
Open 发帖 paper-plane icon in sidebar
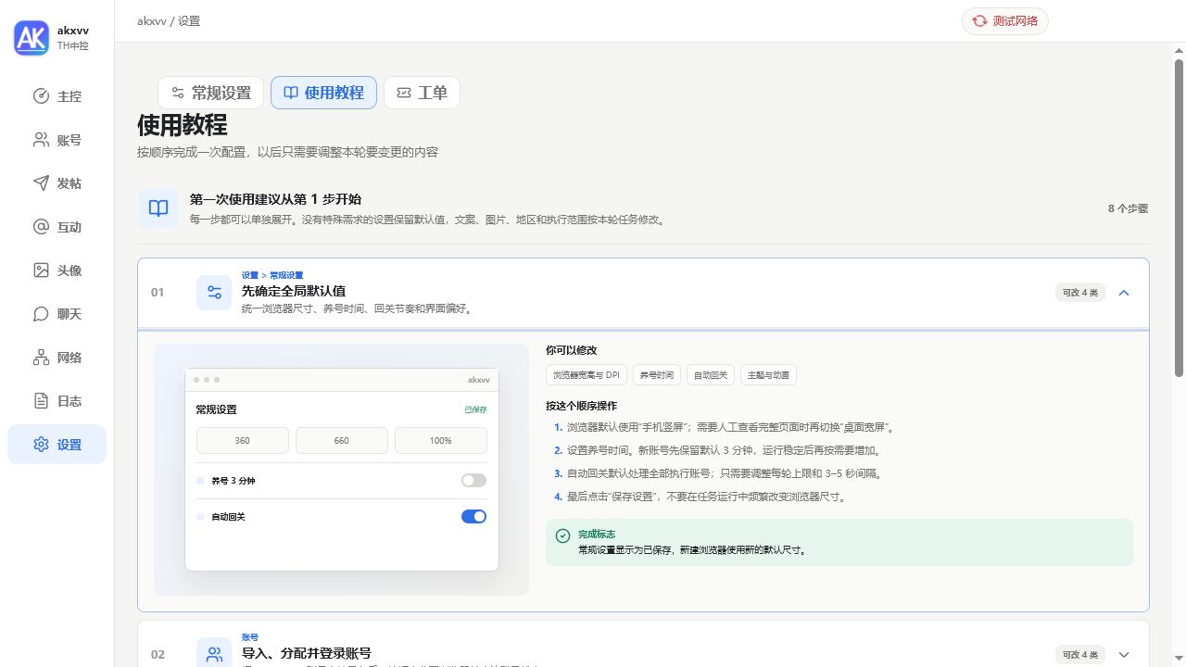tap(41, 183)
